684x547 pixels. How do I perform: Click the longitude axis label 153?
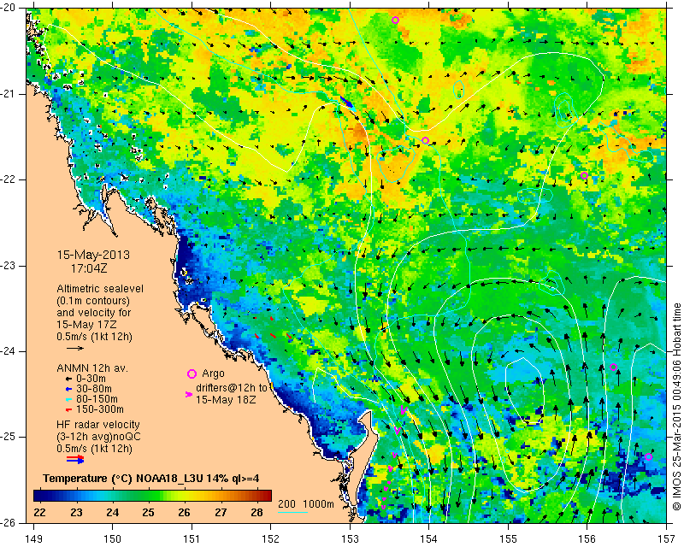click(x=350, y=538)
